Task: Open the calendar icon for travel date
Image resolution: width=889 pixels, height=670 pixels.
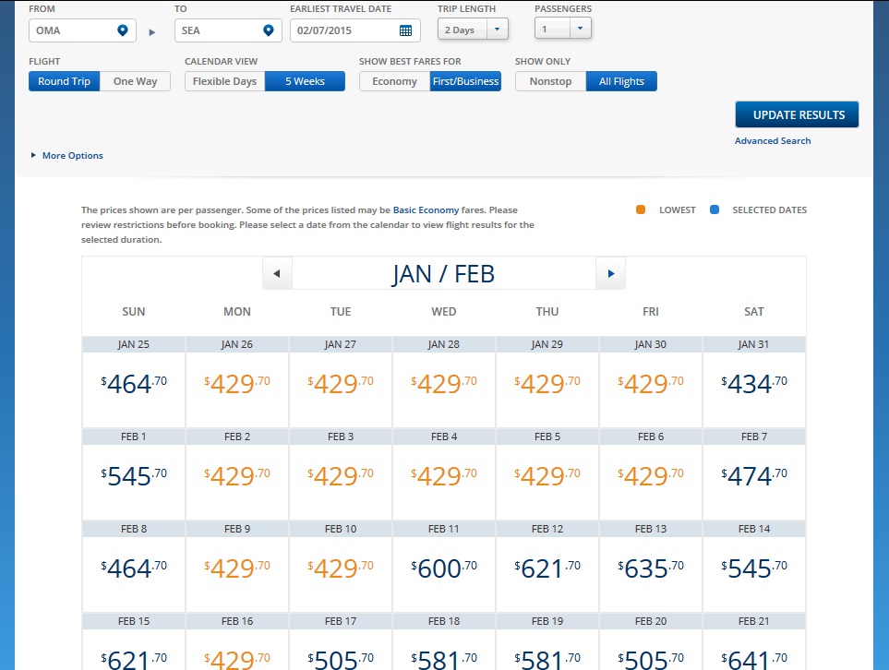Action: point(405,30)
